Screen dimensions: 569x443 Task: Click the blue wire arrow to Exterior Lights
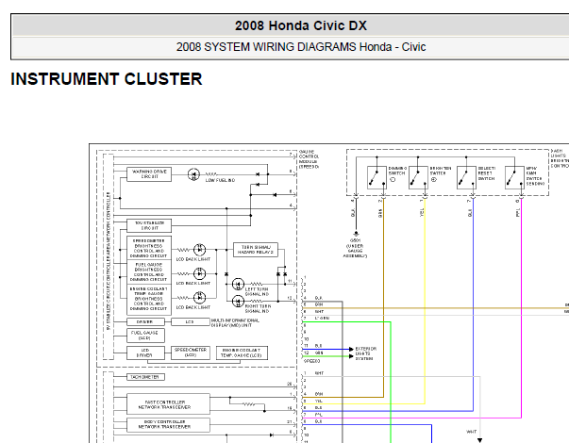click(351, 349)
